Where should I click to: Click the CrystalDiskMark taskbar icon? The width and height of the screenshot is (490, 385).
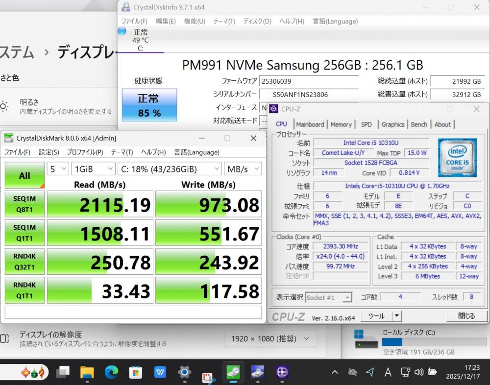(233, 373)
